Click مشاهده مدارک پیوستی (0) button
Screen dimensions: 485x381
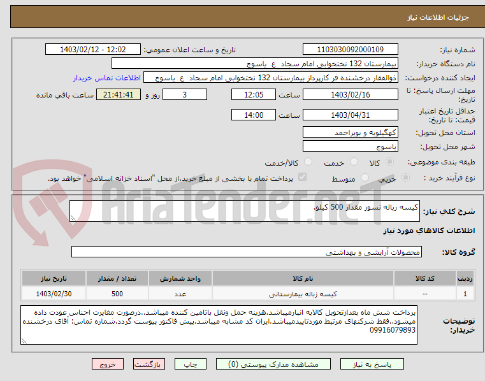pyautogui.click(x=273, y=364)
